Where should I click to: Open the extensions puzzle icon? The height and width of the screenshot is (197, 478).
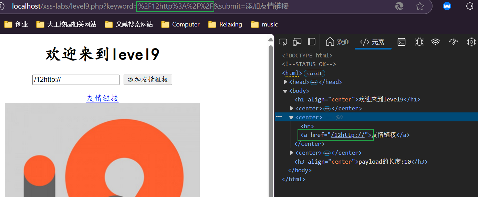point(469,6)
